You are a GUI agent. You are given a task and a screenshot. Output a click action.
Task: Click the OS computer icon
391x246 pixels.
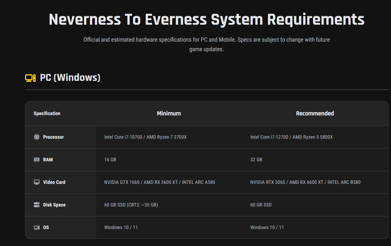(37, 228)
